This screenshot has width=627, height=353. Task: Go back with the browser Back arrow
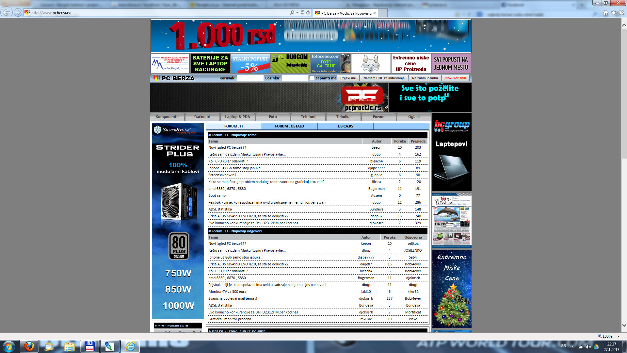7,12
